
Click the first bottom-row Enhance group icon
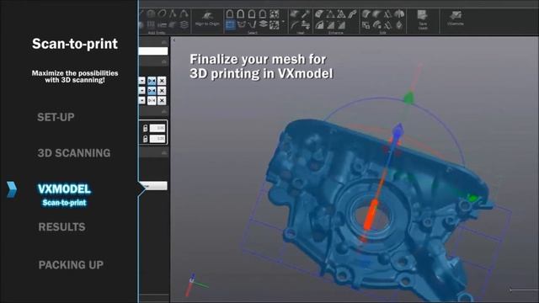tap(319, 24)
